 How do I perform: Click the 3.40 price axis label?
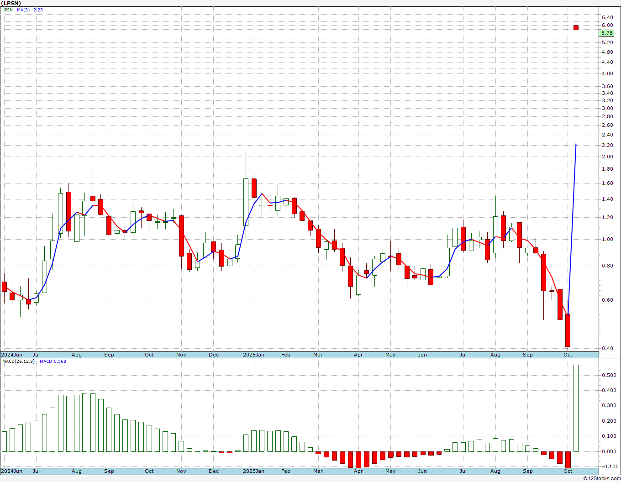[x=607, y=93]
